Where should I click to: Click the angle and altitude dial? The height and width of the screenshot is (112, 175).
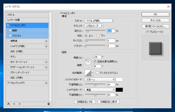pos(88,62)
